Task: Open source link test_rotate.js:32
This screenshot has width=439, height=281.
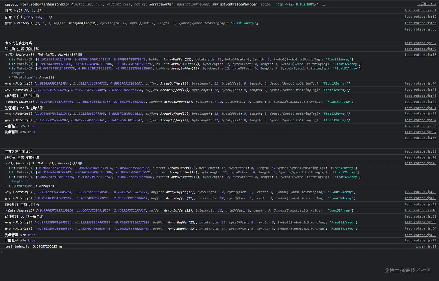Action: (x=420, y=17)
